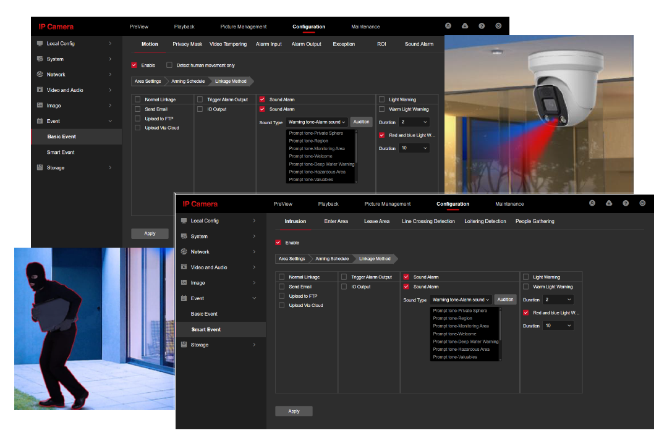The width and height of the screenshot is (672, 441).
Task: Enable Detect human movement only checkbox
Action: pos(169,65)
